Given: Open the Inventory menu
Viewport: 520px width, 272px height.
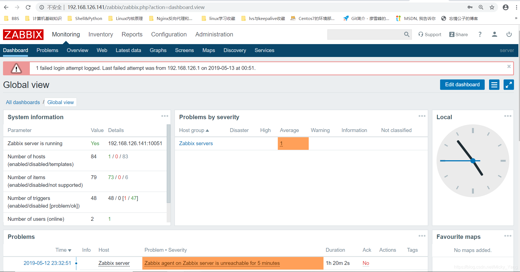Looking at the screenshot, I should point(101,35).
